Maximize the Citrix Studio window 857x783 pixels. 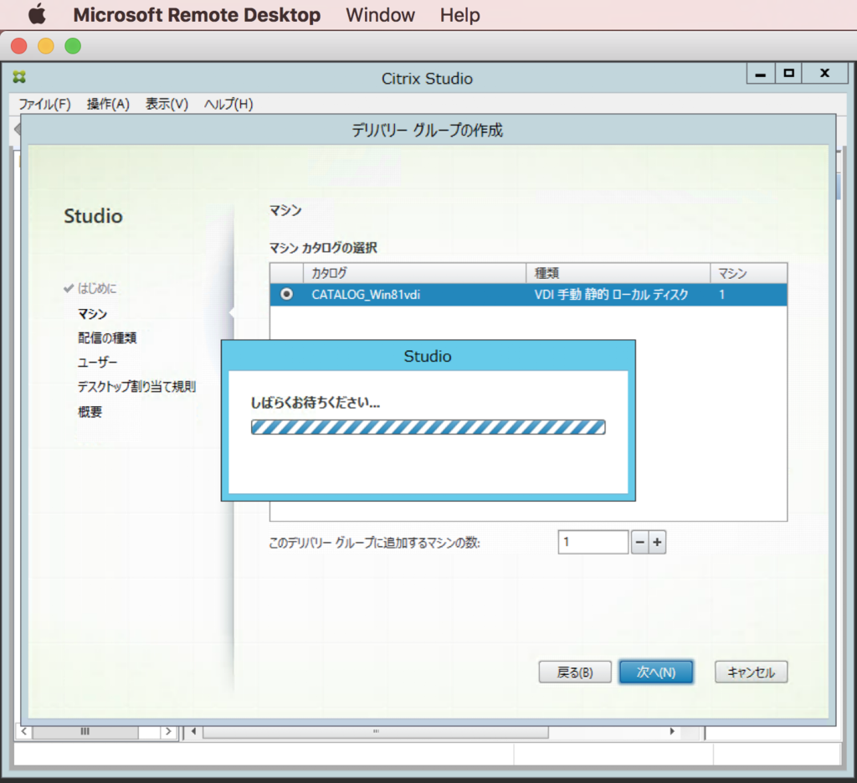[x=788, y=73]
